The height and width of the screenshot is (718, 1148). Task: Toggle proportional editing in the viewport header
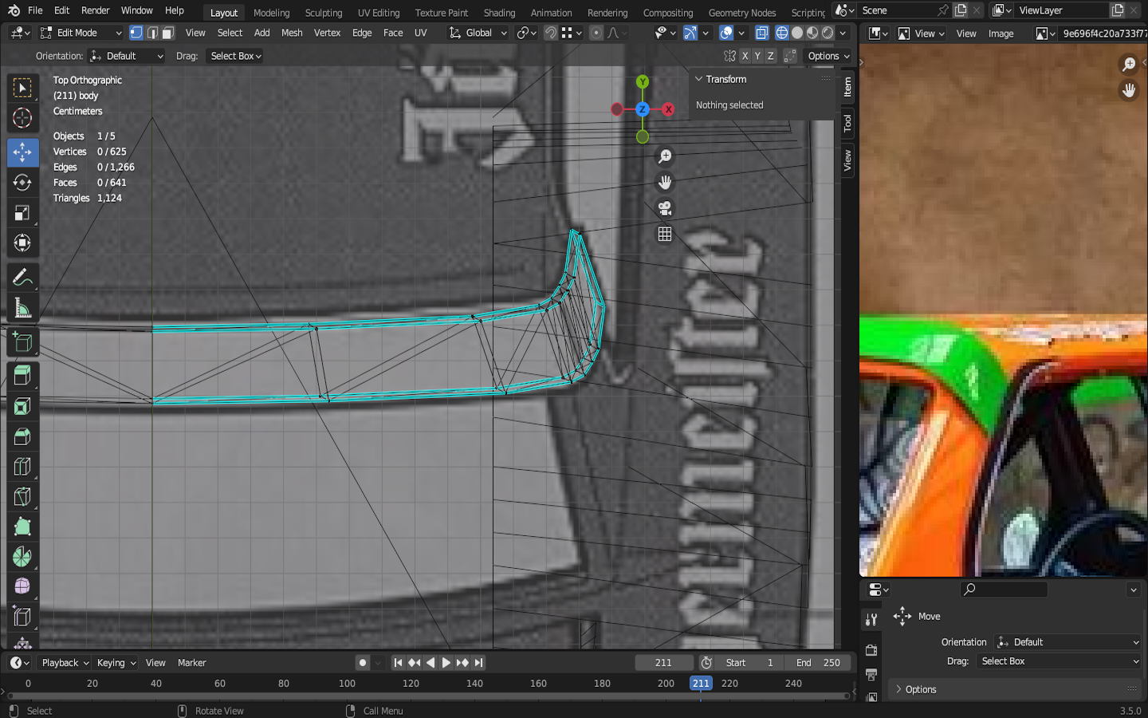tap(596, 33)
